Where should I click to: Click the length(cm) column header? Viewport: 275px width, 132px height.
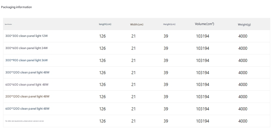coord(105,24)
